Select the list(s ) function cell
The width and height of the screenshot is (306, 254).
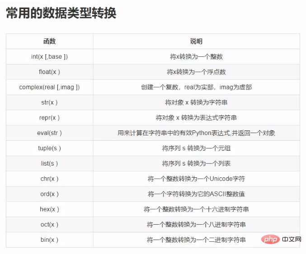click(50, 163)
